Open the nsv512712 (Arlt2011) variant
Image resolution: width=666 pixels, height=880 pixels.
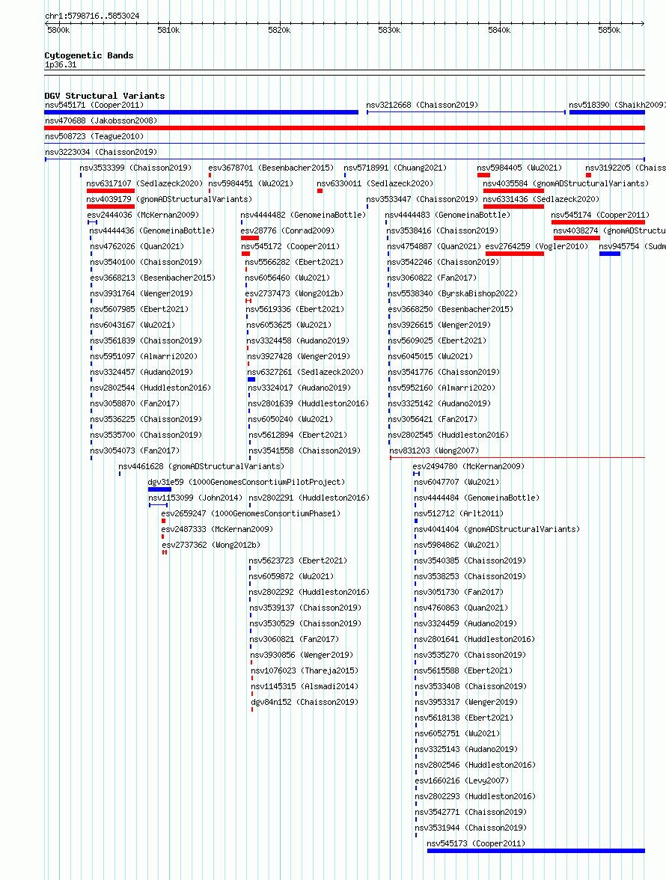tap(459, 513)
